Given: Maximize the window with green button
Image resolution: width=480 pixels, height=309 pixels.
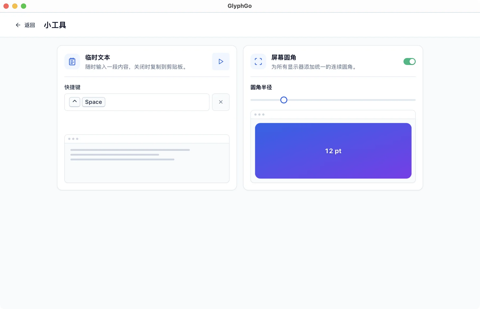Looking at the screenshot, I should click(23, 6).
